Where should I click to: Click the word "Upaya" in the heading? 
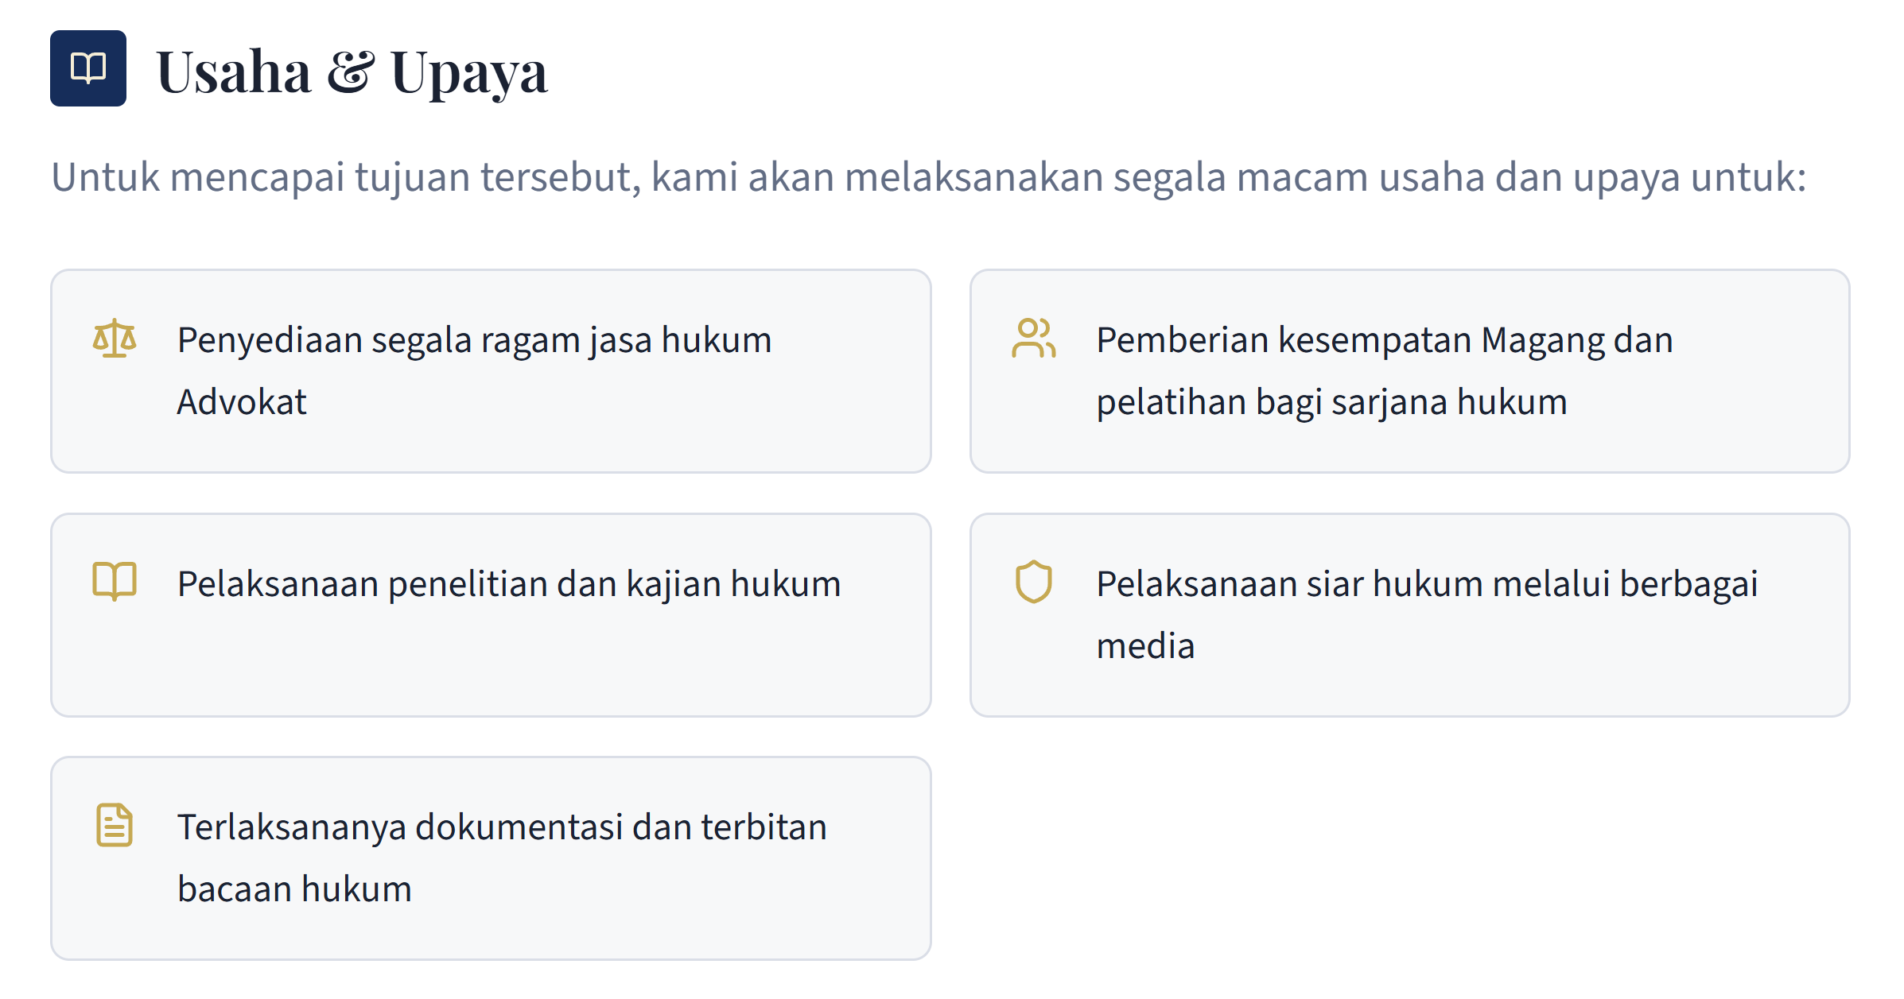[469, 73]
